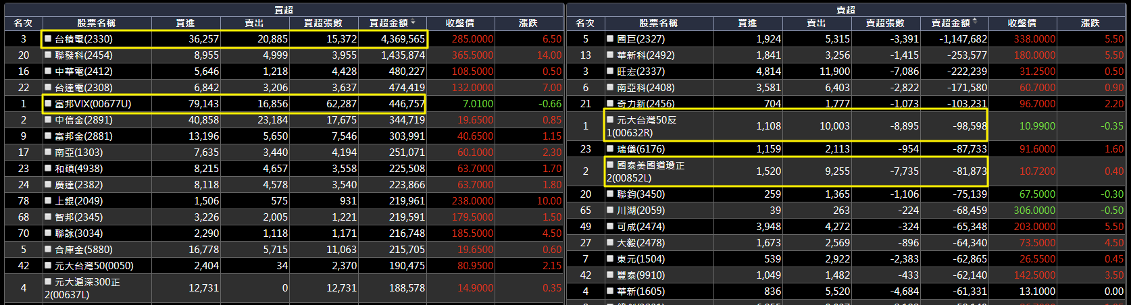Select stock name 廣達(2382)

tap(79, 185)
